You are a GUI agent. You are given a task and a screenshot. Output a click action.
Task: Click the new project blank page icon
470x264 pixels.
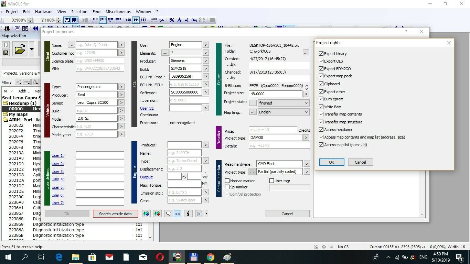[x=6, y=45]
